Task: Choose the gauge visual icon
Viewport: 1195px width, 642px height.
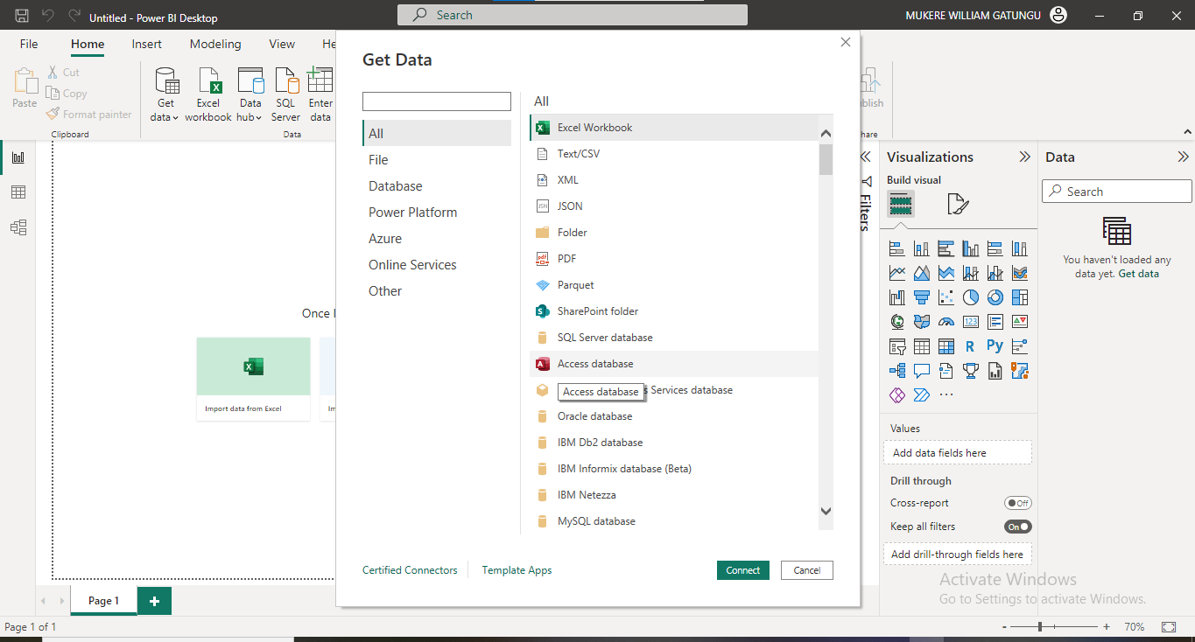Action: coord(945,322)
